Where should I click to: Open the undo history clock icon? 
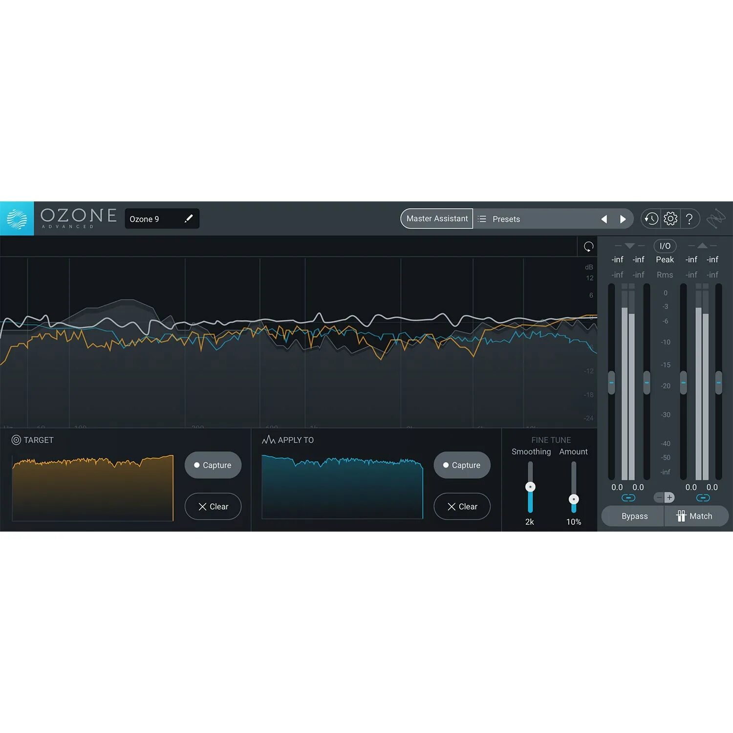click(651, 218)
